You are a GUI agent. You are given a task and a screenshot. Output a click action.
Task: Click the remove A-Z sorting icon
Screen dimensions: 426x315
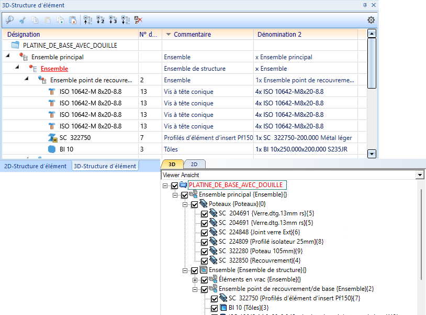pos(138,20)
